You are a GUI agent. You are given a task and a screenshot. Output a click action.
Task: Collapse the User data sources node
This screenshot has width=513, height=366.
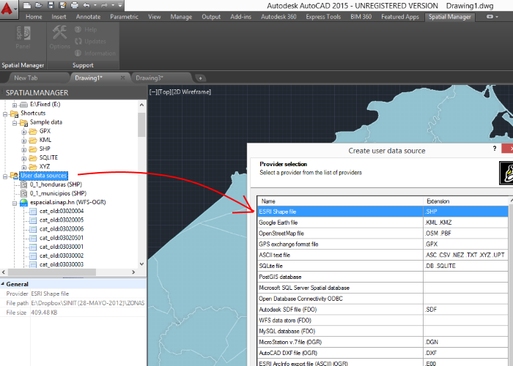(x=5, y=176)
